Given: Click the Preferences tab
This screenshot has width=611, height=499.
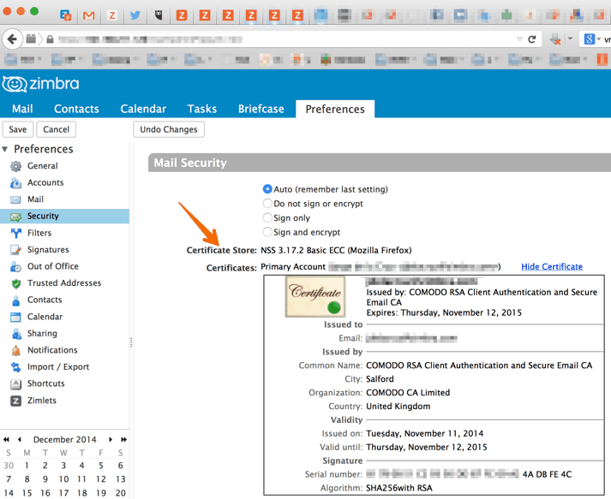Looking at the screenshot, I should pos(335,109).
